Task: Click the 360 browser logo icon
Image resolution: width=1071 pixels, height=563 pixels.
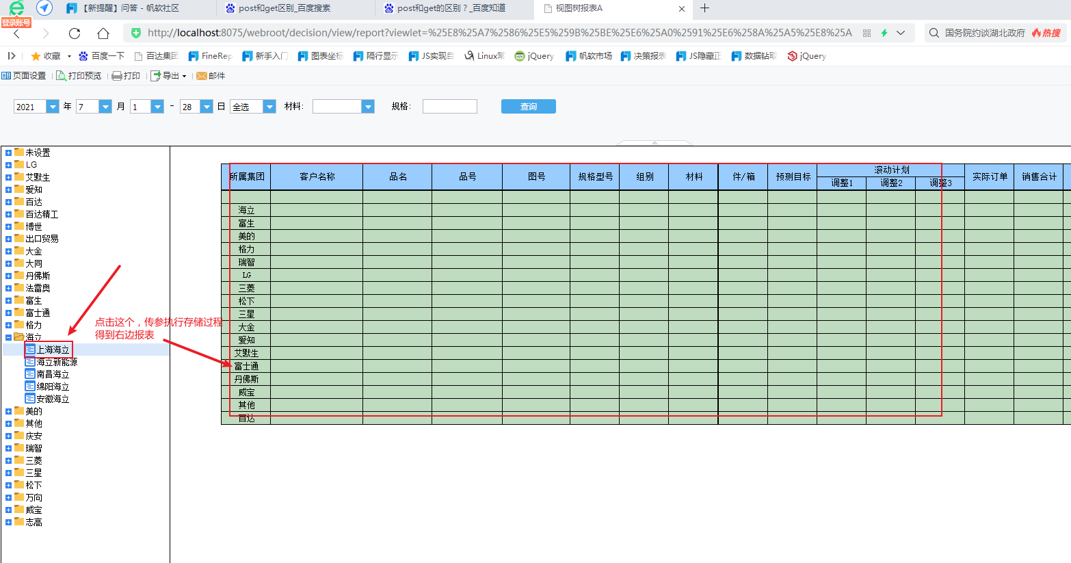Action: [16, 8]
